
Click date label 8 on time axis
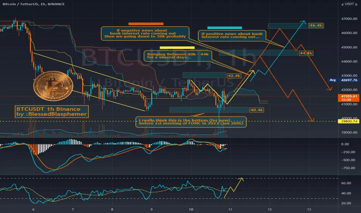[x=112, y=209]
